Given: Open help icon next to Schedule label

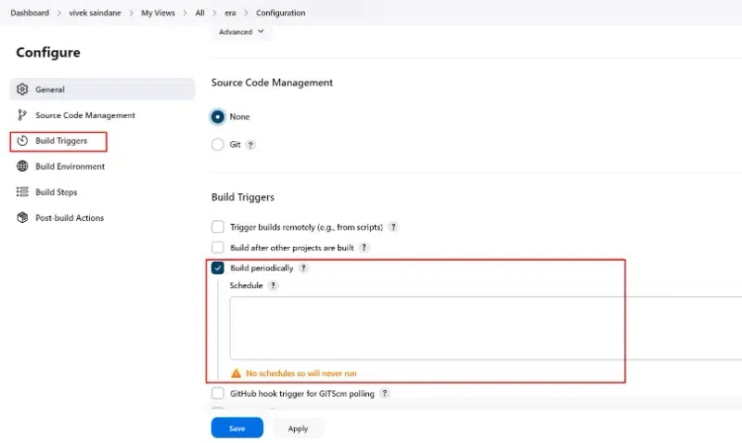Looking at the screenshot, I should (273, 286).
